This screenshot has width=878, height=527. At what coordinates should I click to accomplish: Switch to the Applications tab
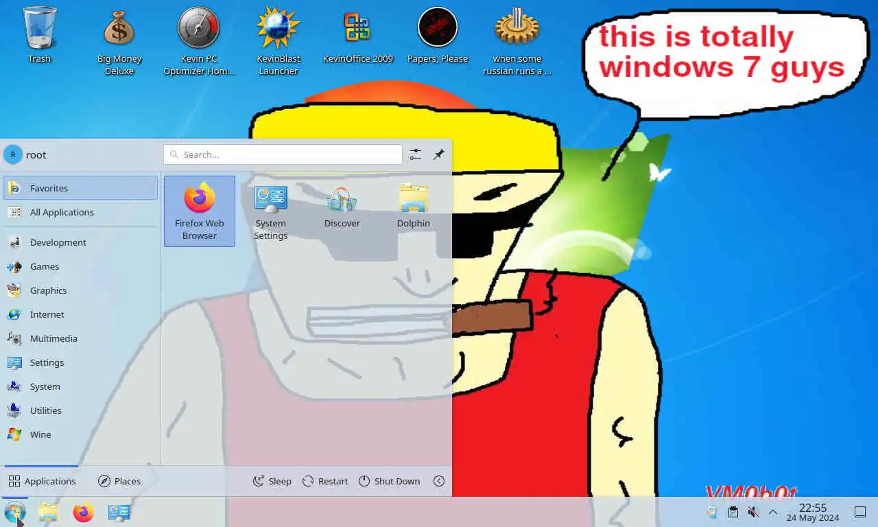(42, 481)
